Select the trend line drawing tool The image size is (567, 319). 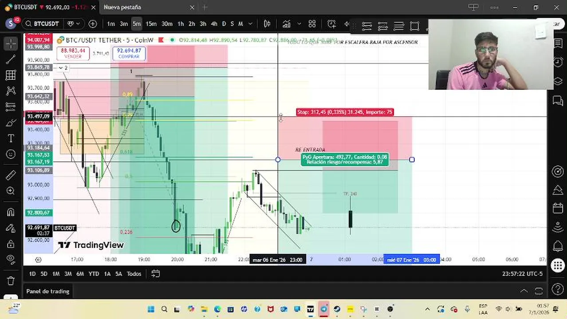[11, 59]
